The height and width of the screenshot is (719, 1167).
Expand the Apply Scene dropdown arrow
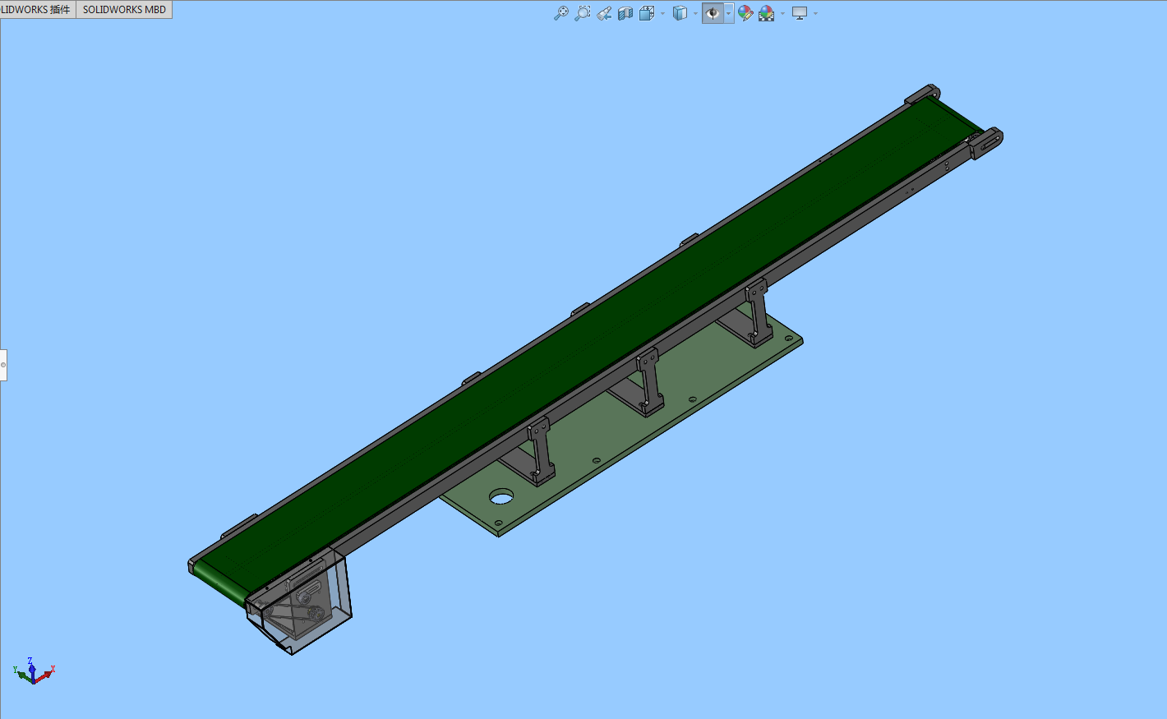coord(782,13)
